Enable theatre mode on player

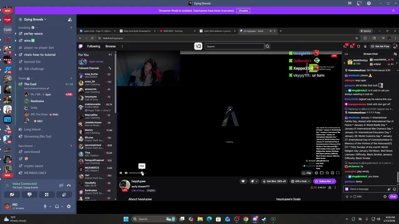[332, 173]
